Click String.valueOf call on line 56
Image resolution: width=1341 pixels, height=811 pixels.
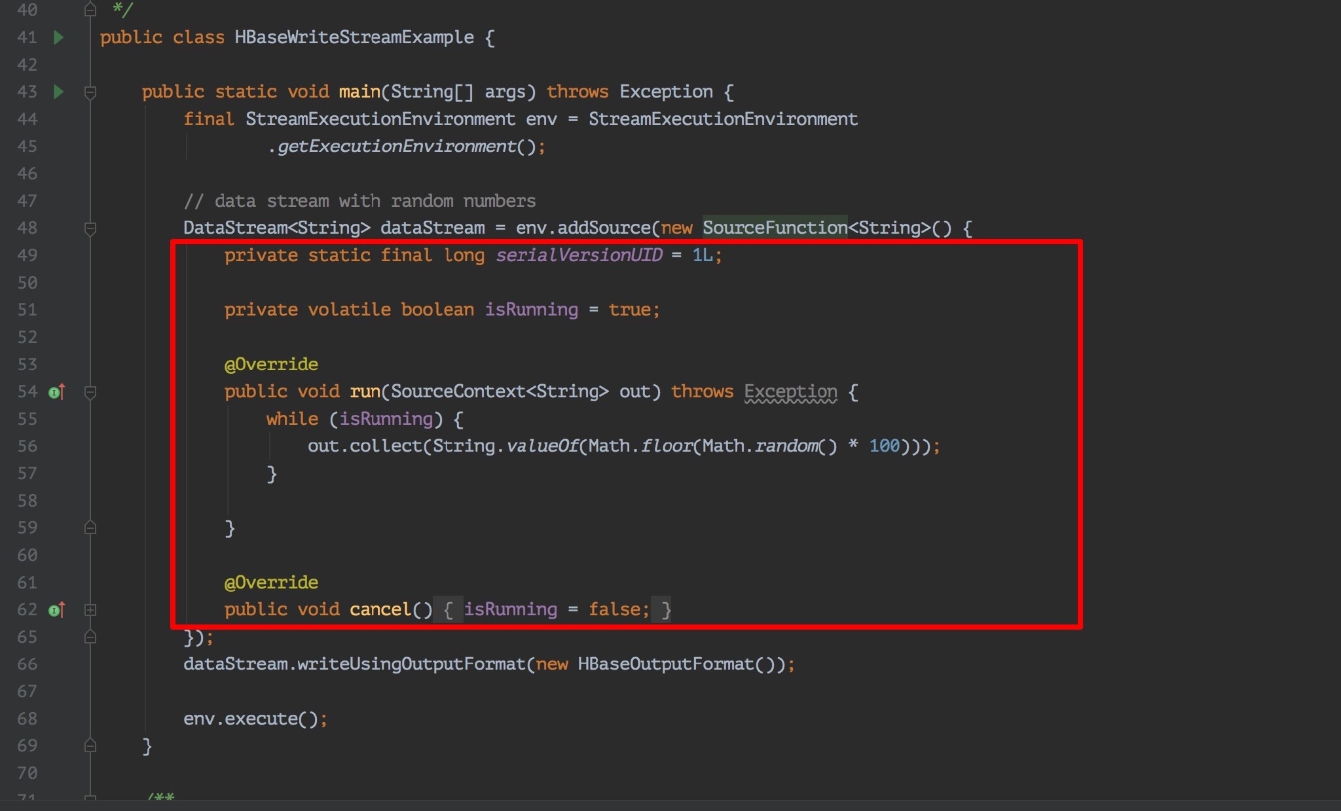505,446
